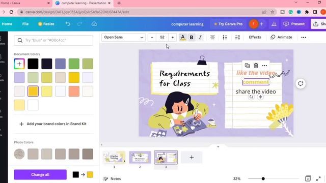Select the black document color swatch
This screenshot has width=326, height=183.
(33, 64)
